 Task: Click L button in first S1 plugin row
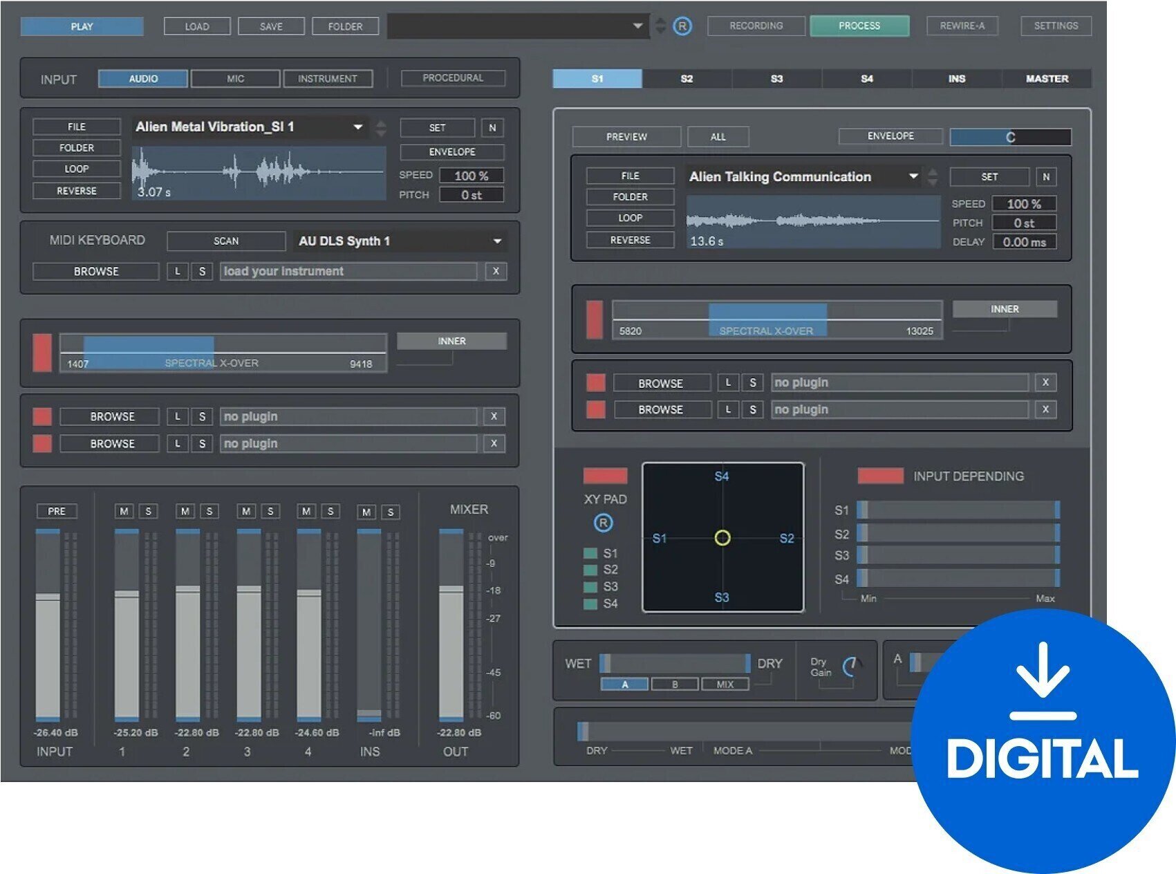pyautogui.click(x=728, y=382)
